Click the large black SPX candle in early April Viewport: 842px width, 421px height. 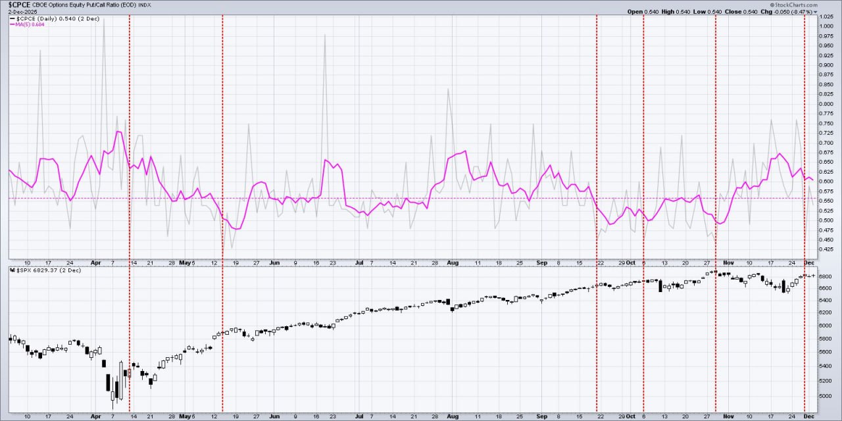point(108,383)
